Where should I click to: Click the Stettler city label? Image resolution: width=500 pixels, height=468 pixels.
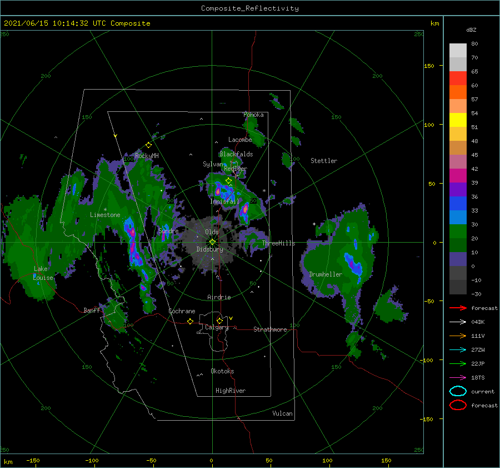coord(324,161)
